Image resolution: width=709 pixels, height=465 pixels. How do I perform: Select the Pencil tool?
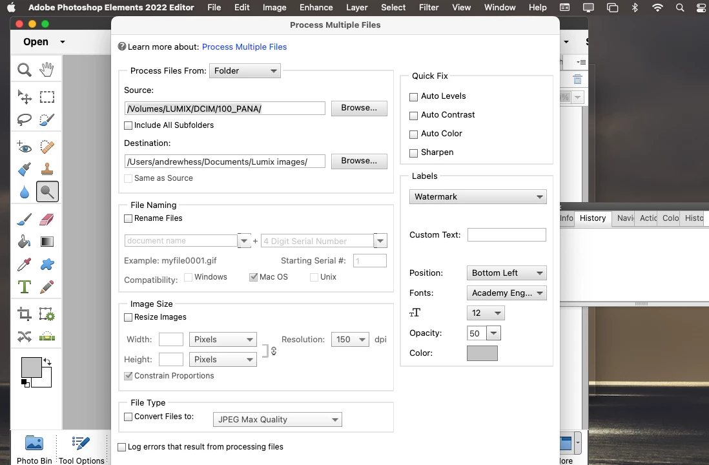coord(47,287)
